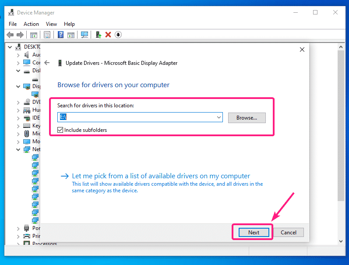This screenshot has width=349, height=265.
Task: Select the Processors tree item
Action: (x=45, y=244)
